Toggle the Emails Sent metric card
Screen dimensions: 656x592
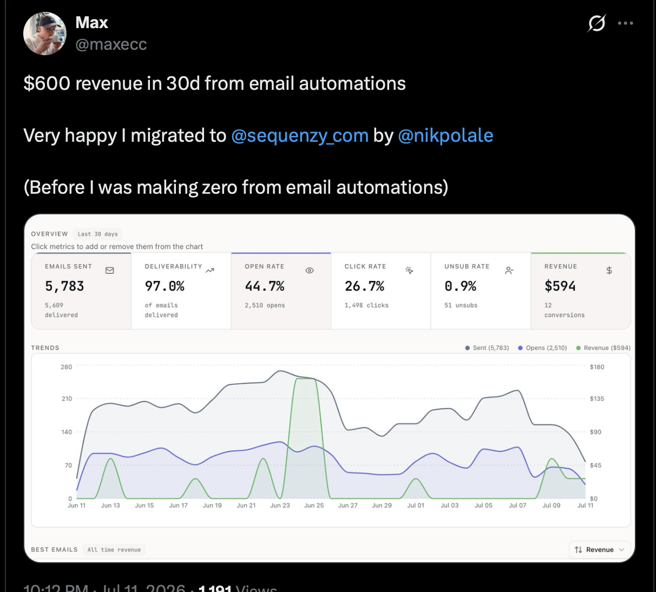click(81, 291)
